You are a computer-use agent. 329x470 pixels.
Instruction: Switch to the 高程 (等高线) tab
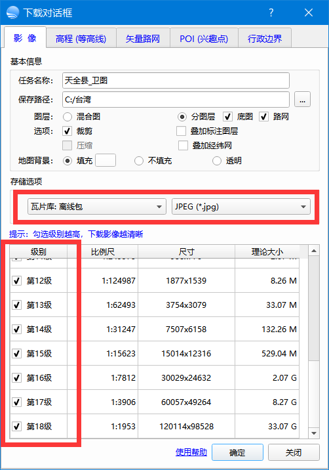[x=81, y=38]
